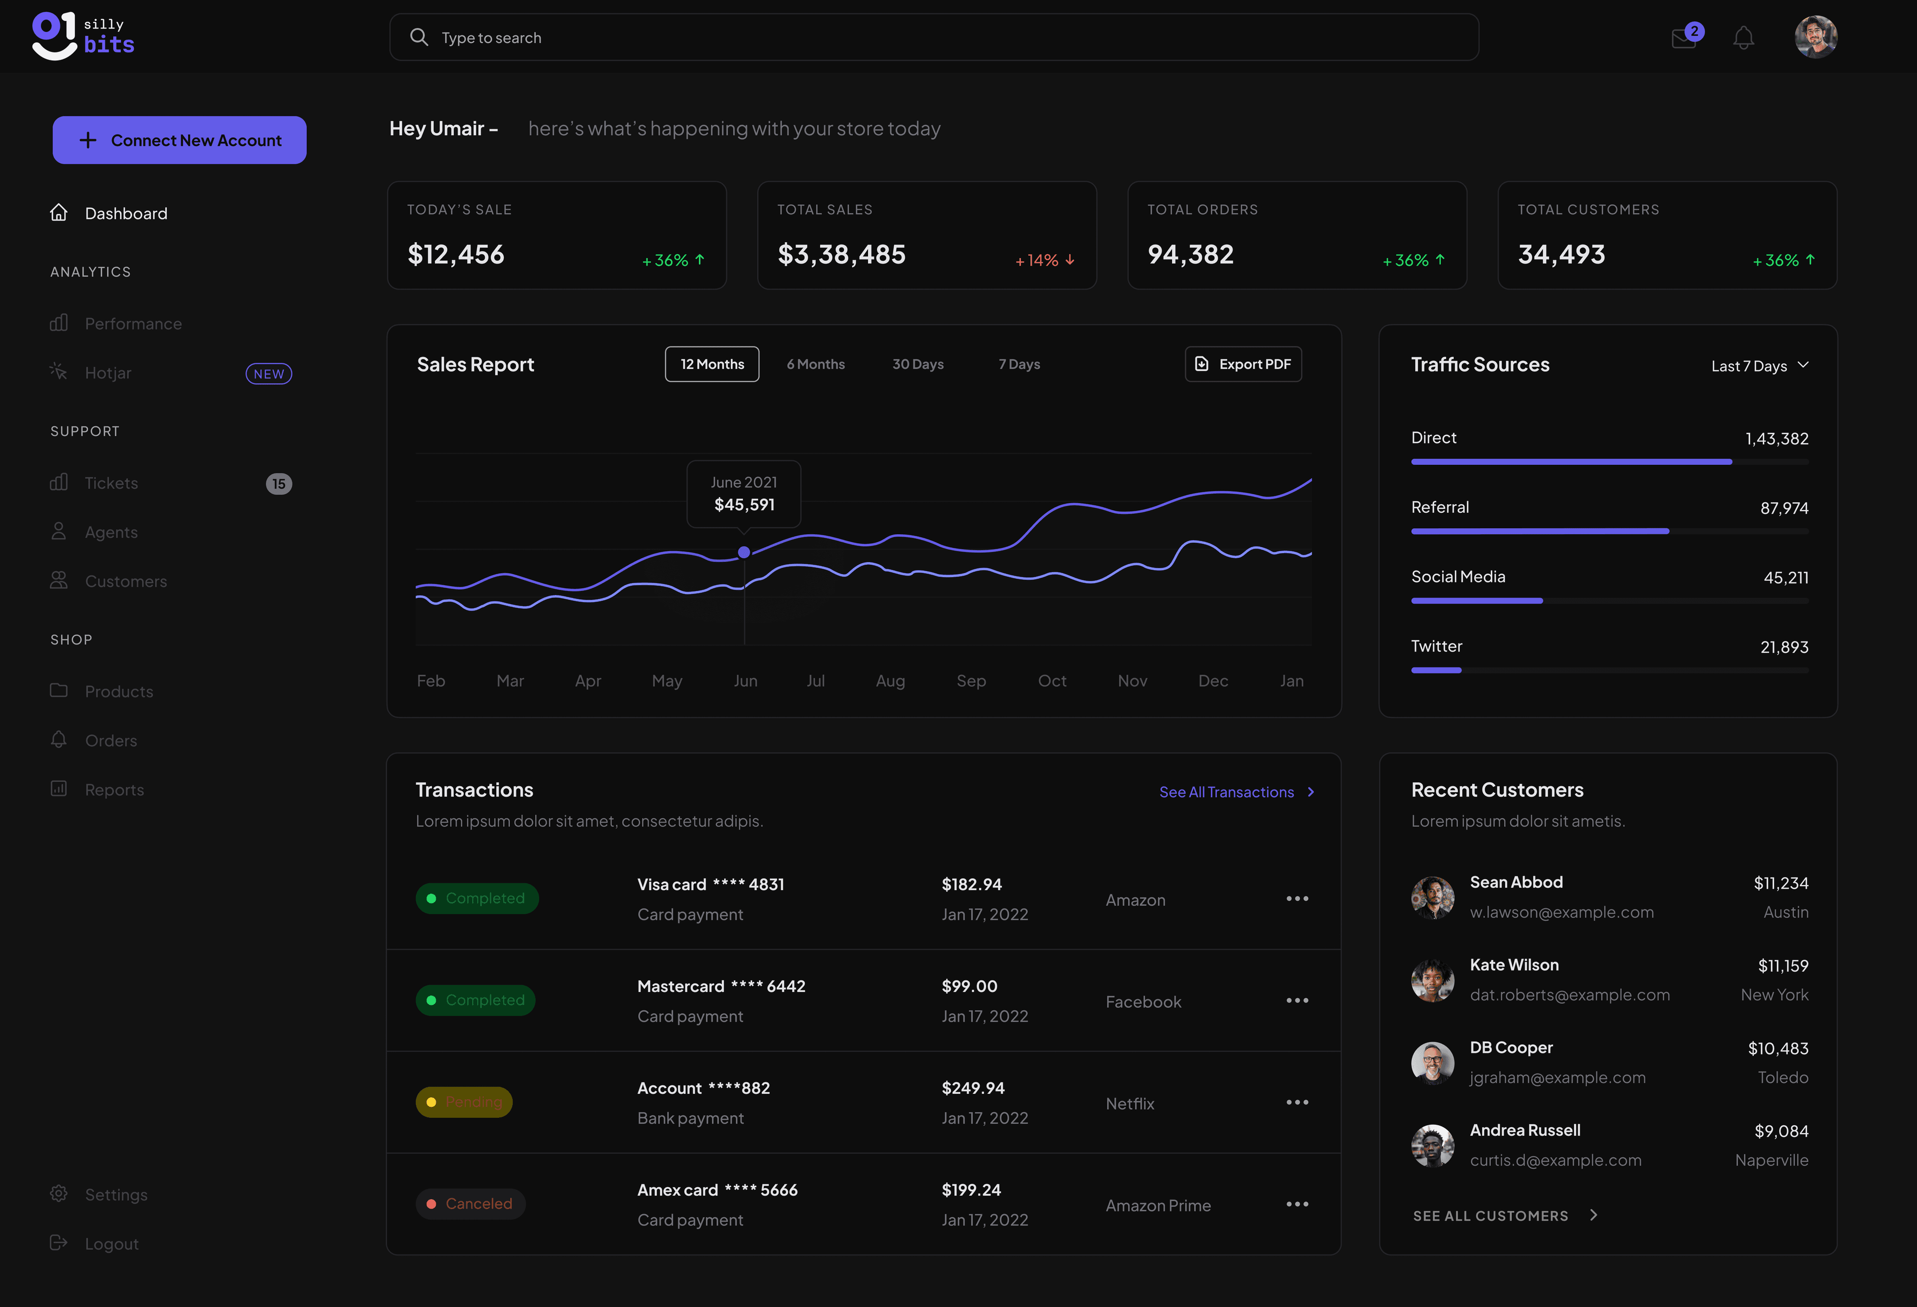Open options menu for Netflix transaction
The width and height of the screenshot is (1917, 1307).
click(1296, 1102)
